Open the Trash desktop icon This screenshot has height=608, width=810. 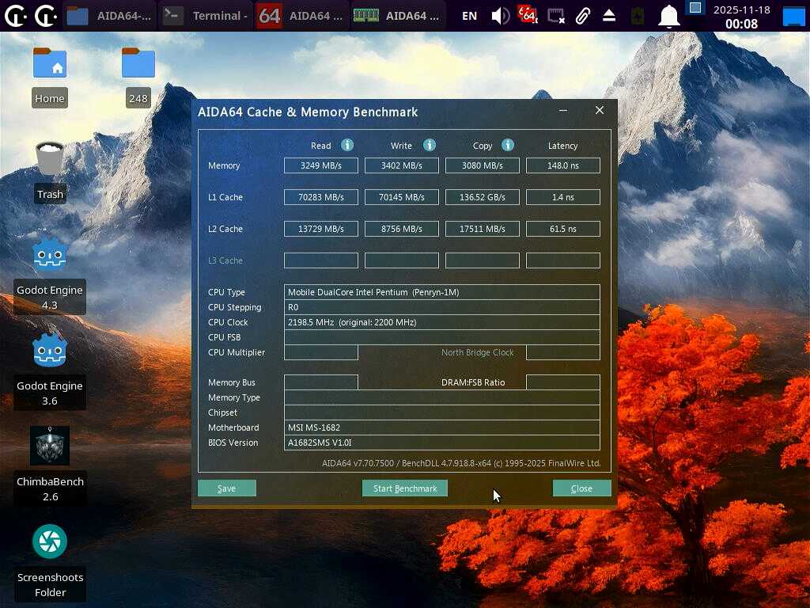(x=50, y=172)
